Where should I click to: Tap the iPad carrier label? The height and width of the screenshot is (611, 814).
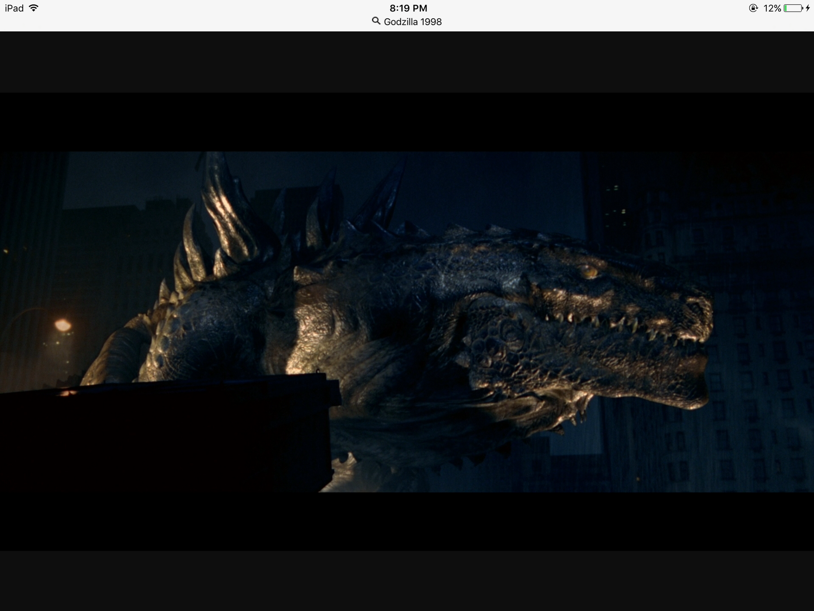point(14,8)
